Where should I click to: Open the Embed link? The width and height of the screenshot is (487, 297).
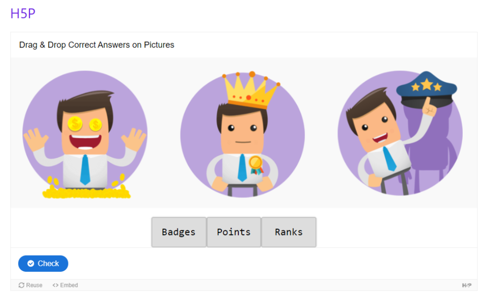(x=69, y=285)
